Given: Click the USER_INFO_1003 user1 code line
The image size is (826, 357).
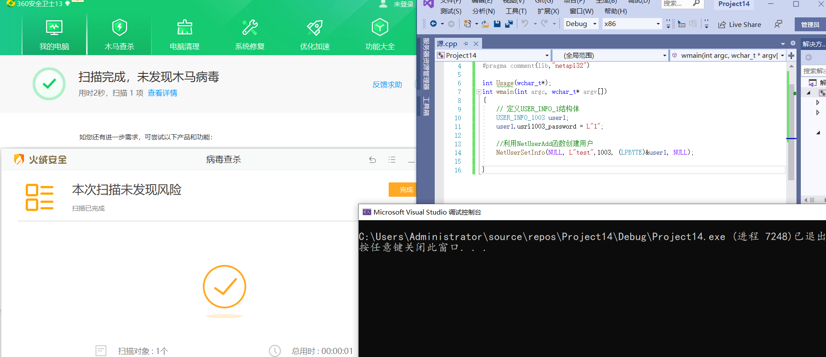Looking at the screenshot, I should [x=532, y=118].
